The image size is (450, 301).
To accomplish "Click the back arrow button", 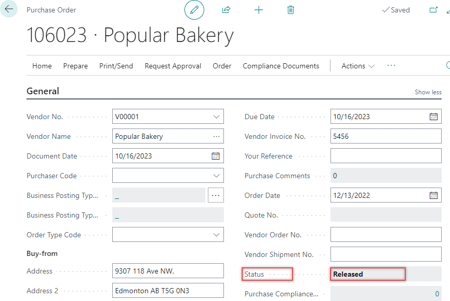I will (x=9, y=9).
